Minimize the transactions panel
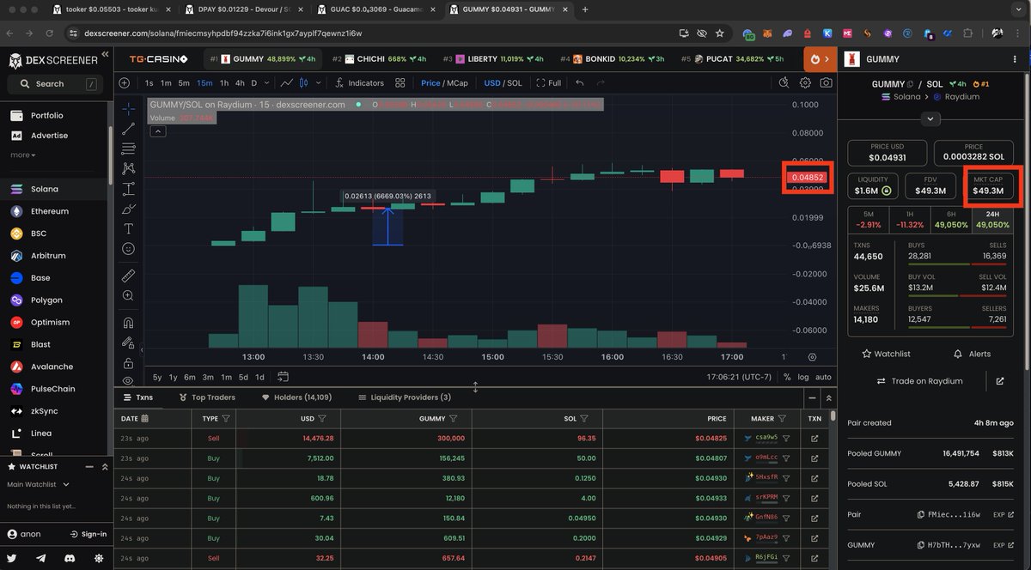The width and height of the screenshot is (1031, 570). [812, 398]
